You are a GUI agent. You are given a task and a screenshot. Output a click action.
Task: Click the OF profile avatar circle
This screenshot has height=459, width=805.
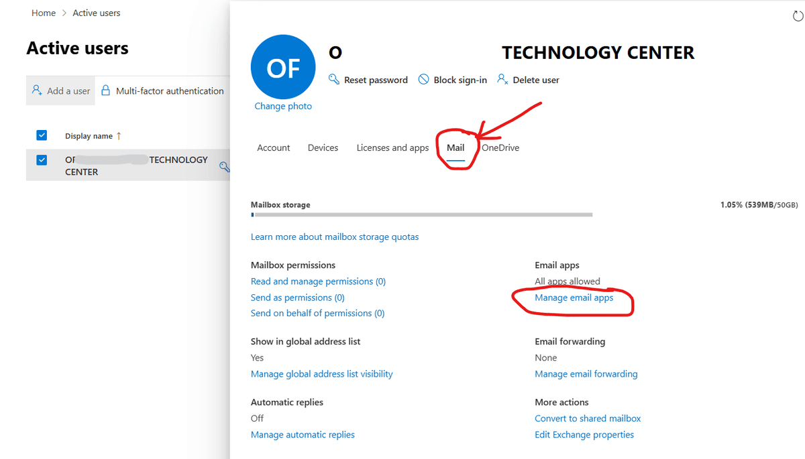(x=283, y=68)
